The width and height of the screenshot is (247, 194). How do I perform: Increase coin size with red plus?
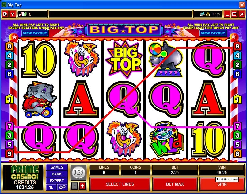(82, 186)
